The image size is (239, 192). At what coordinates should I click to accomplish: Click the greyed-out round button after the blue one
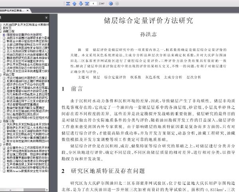point(117,4)
